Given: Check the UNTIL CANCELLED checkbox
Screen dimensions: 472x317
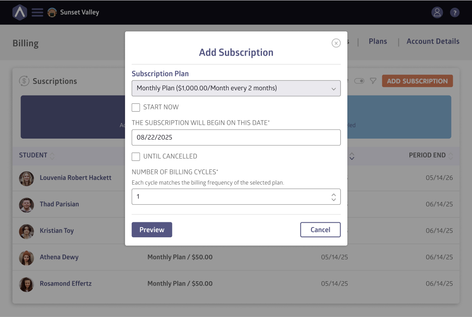Looking at the screenshot, I should pos(136,157).
